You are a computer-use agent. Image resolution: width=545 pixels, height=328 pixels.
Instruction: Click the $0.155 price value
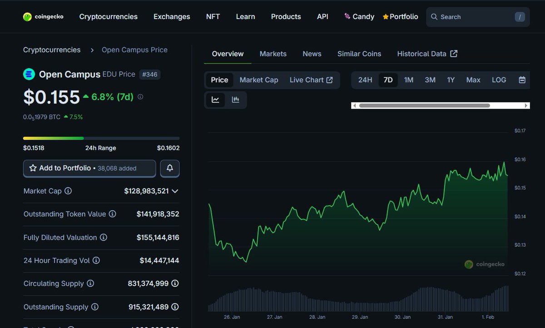(51, 97)
